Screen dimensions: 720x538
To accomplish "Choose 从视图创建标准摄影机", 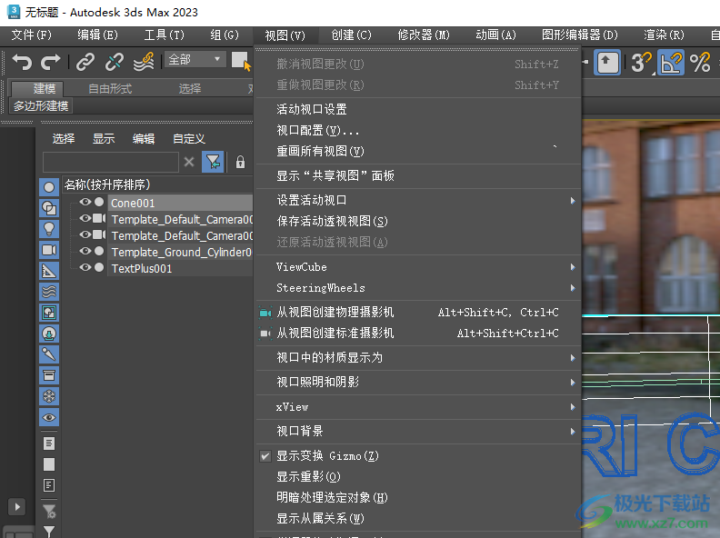I will (x=418, y=333).
